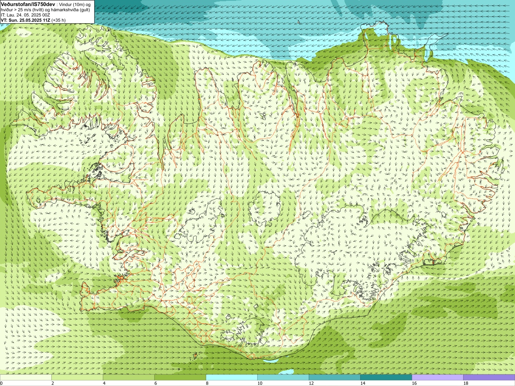Viewport: 515px width, 386px height.
Task: Click the 12–14 m/s teal legend swatch
Action: 335,378
